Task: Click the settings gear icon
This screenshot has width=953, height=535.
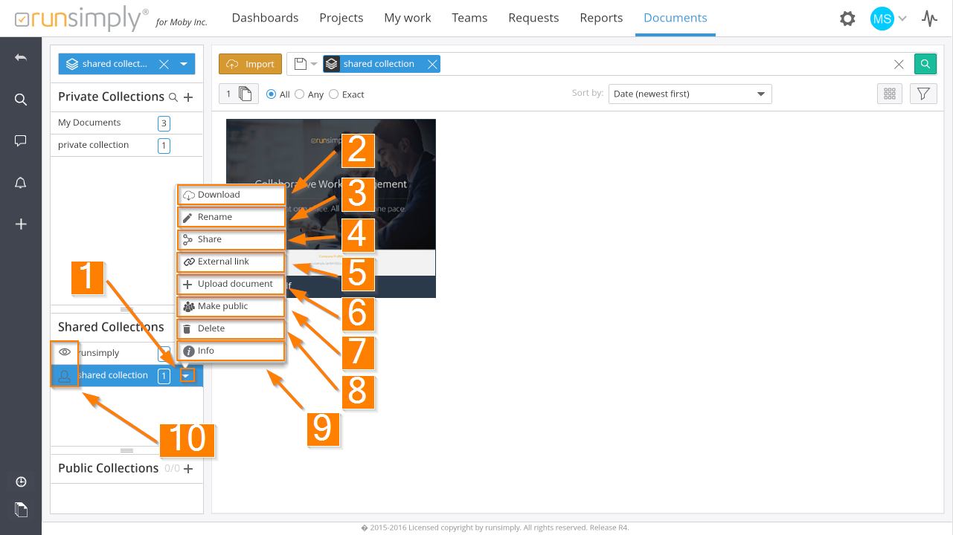Action: pos(847,19)
